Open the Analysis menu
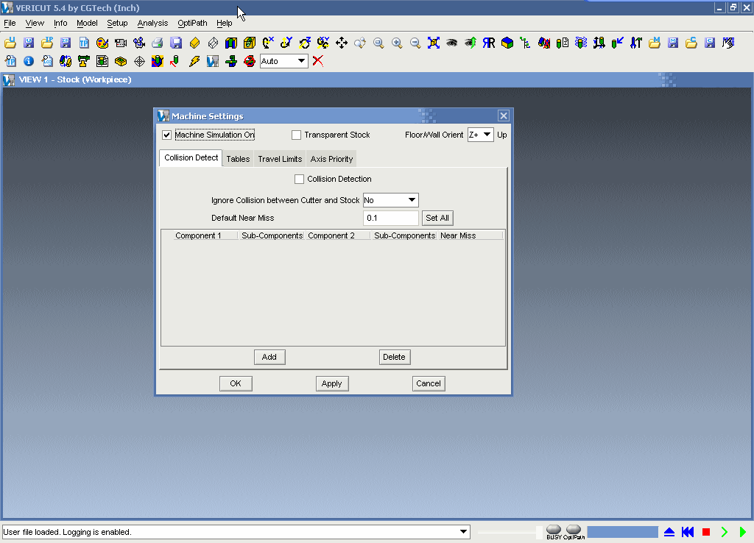Image resolution: width=754 pixels, height=543 pixels. tap(152, 23)
